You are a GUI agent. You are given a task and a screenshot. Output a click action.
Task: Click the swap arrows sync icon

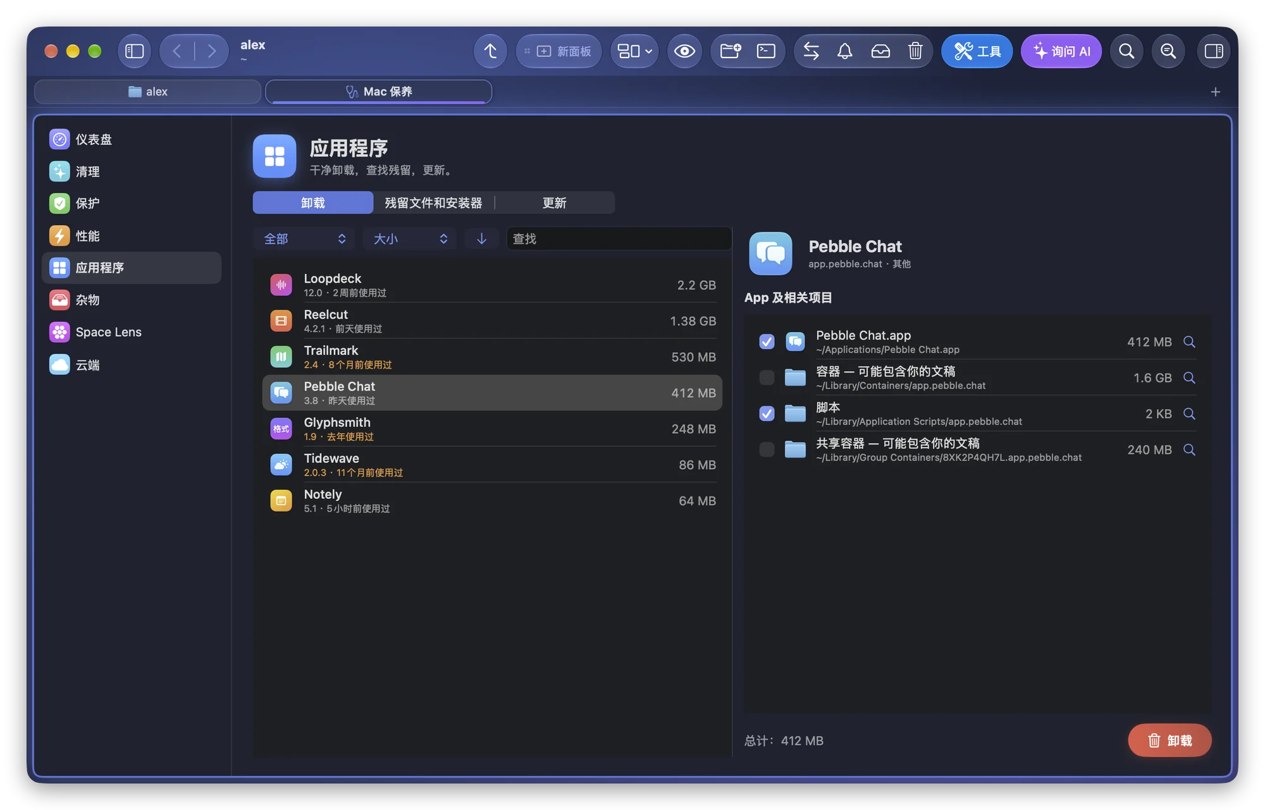tap(811, 51)
